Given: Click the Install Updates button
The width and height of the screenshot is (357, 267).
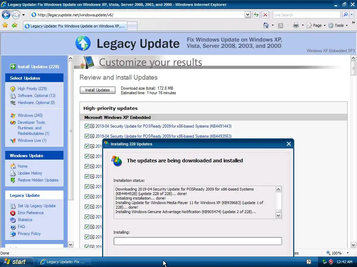Looking at the screenshot, I should 98,90.
